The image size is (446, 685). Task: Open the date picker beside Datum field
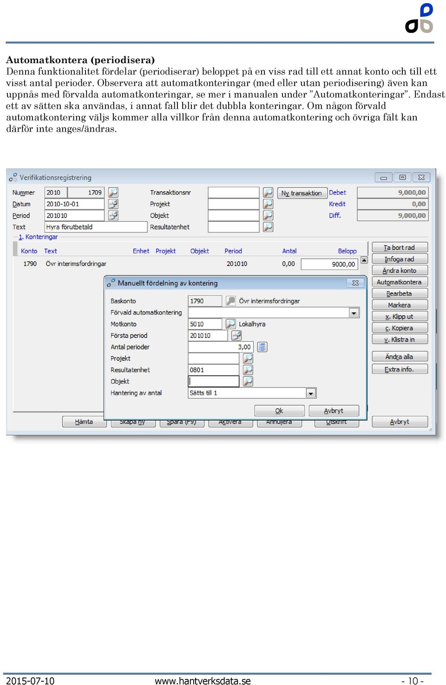(x=113, y=204)
